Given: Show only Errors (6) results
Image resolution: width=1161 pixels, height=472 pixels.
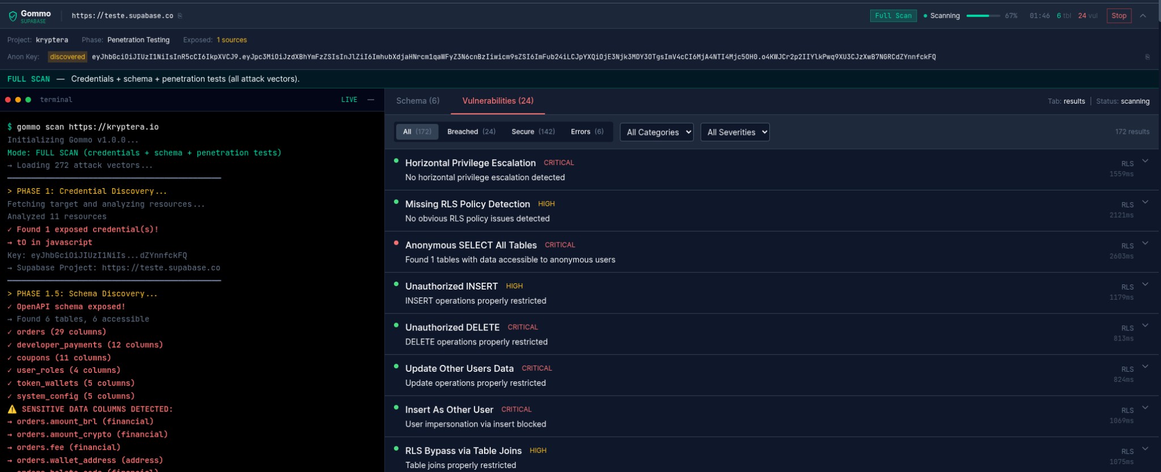Looking at the screenshot, I should [587, 131].
